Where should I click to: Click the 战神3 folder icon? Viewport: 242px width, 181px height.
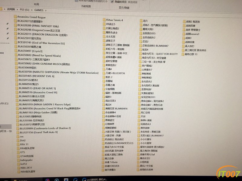coord(184,38)
